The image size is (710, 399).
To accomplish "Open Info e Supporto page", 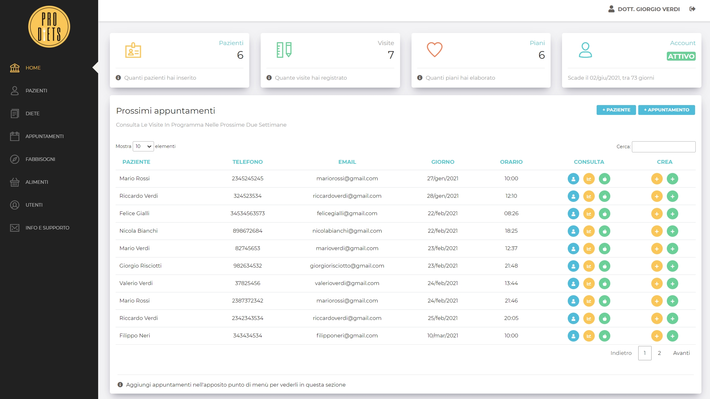I will (47, 228).
